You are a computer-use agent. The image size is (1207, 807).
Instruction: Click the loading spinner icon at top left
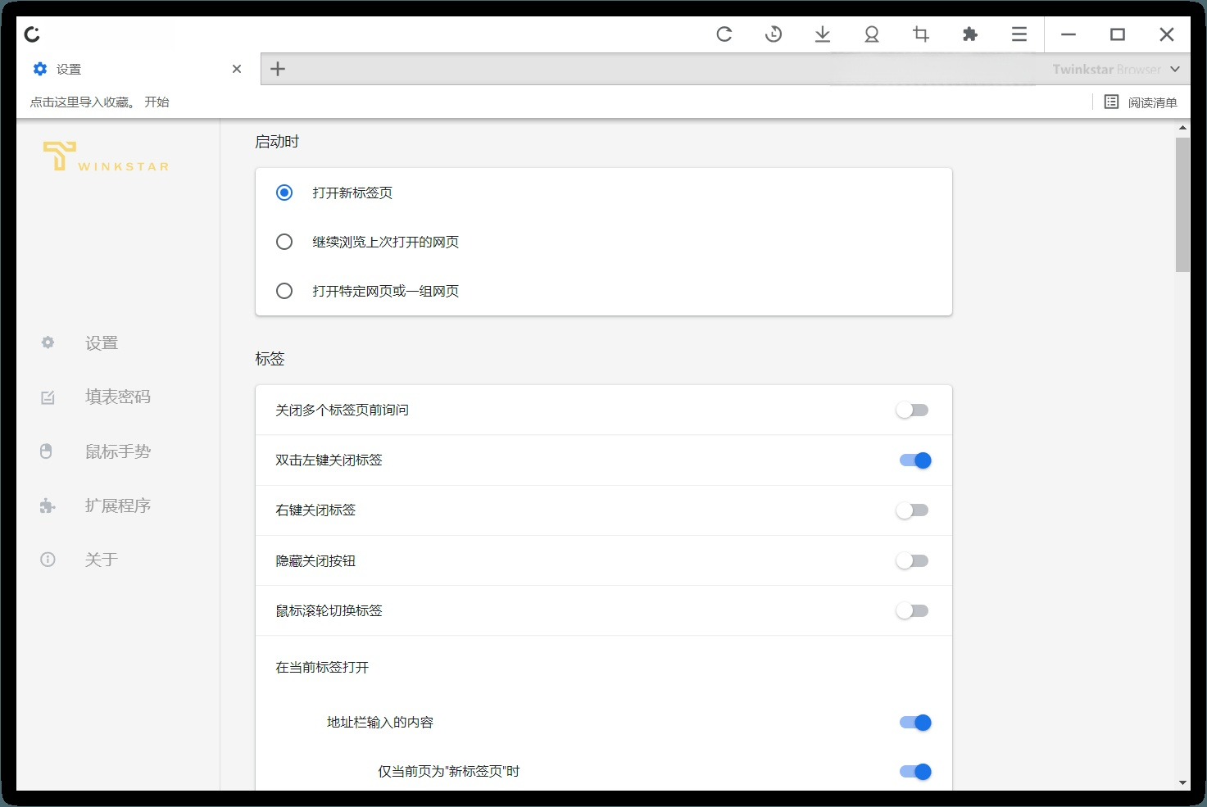point(33,34)
